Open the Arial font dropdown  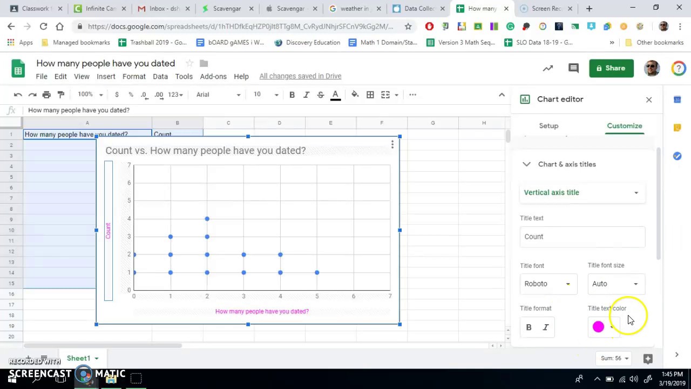pos(218,95)
